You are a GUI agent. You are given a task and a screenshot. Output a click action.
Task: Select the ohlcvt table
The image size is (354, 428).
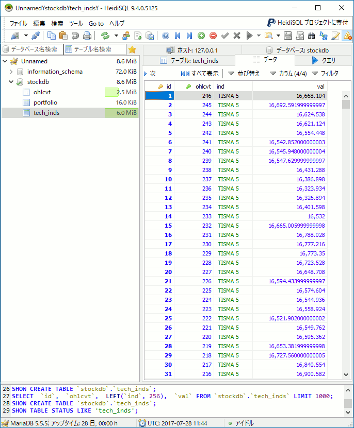tap(42, 92)
